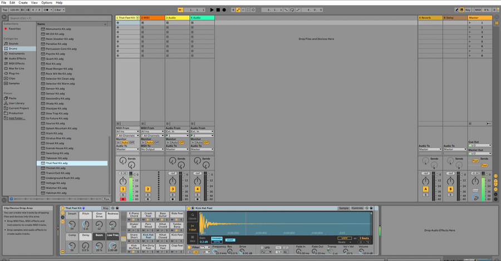The height and width of the screenshot is (261, 501).
Task: Launch Master scene 3
Action: pos(470,32)
